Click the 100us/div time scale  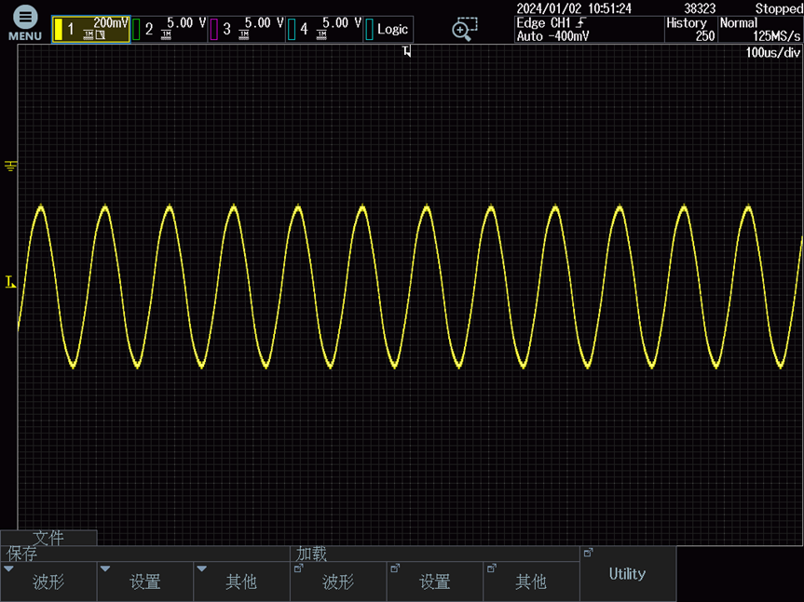(772, 53)
